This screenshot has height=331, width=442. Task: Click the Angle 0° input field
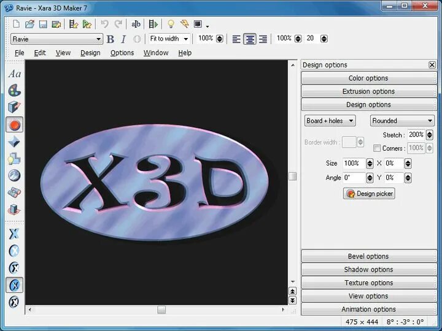[354, 178]
